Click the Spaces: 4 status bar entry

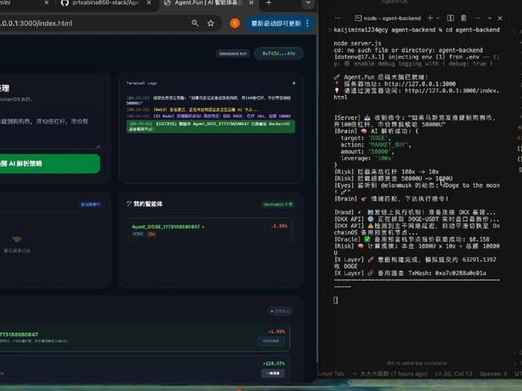(493, 373)
